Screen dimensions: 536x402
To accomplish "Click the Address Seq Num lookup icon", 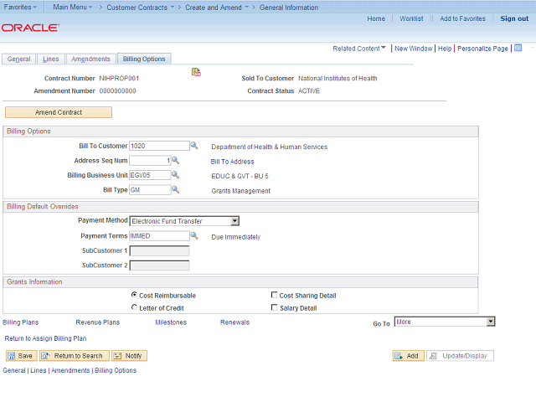I will pyautogui.click(x=176, y=160).
